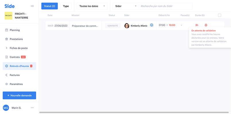Click the red 1 badge on Relevés d'heures
The width and height of the screenshot is (231, 114).
[x=31, y=66]
